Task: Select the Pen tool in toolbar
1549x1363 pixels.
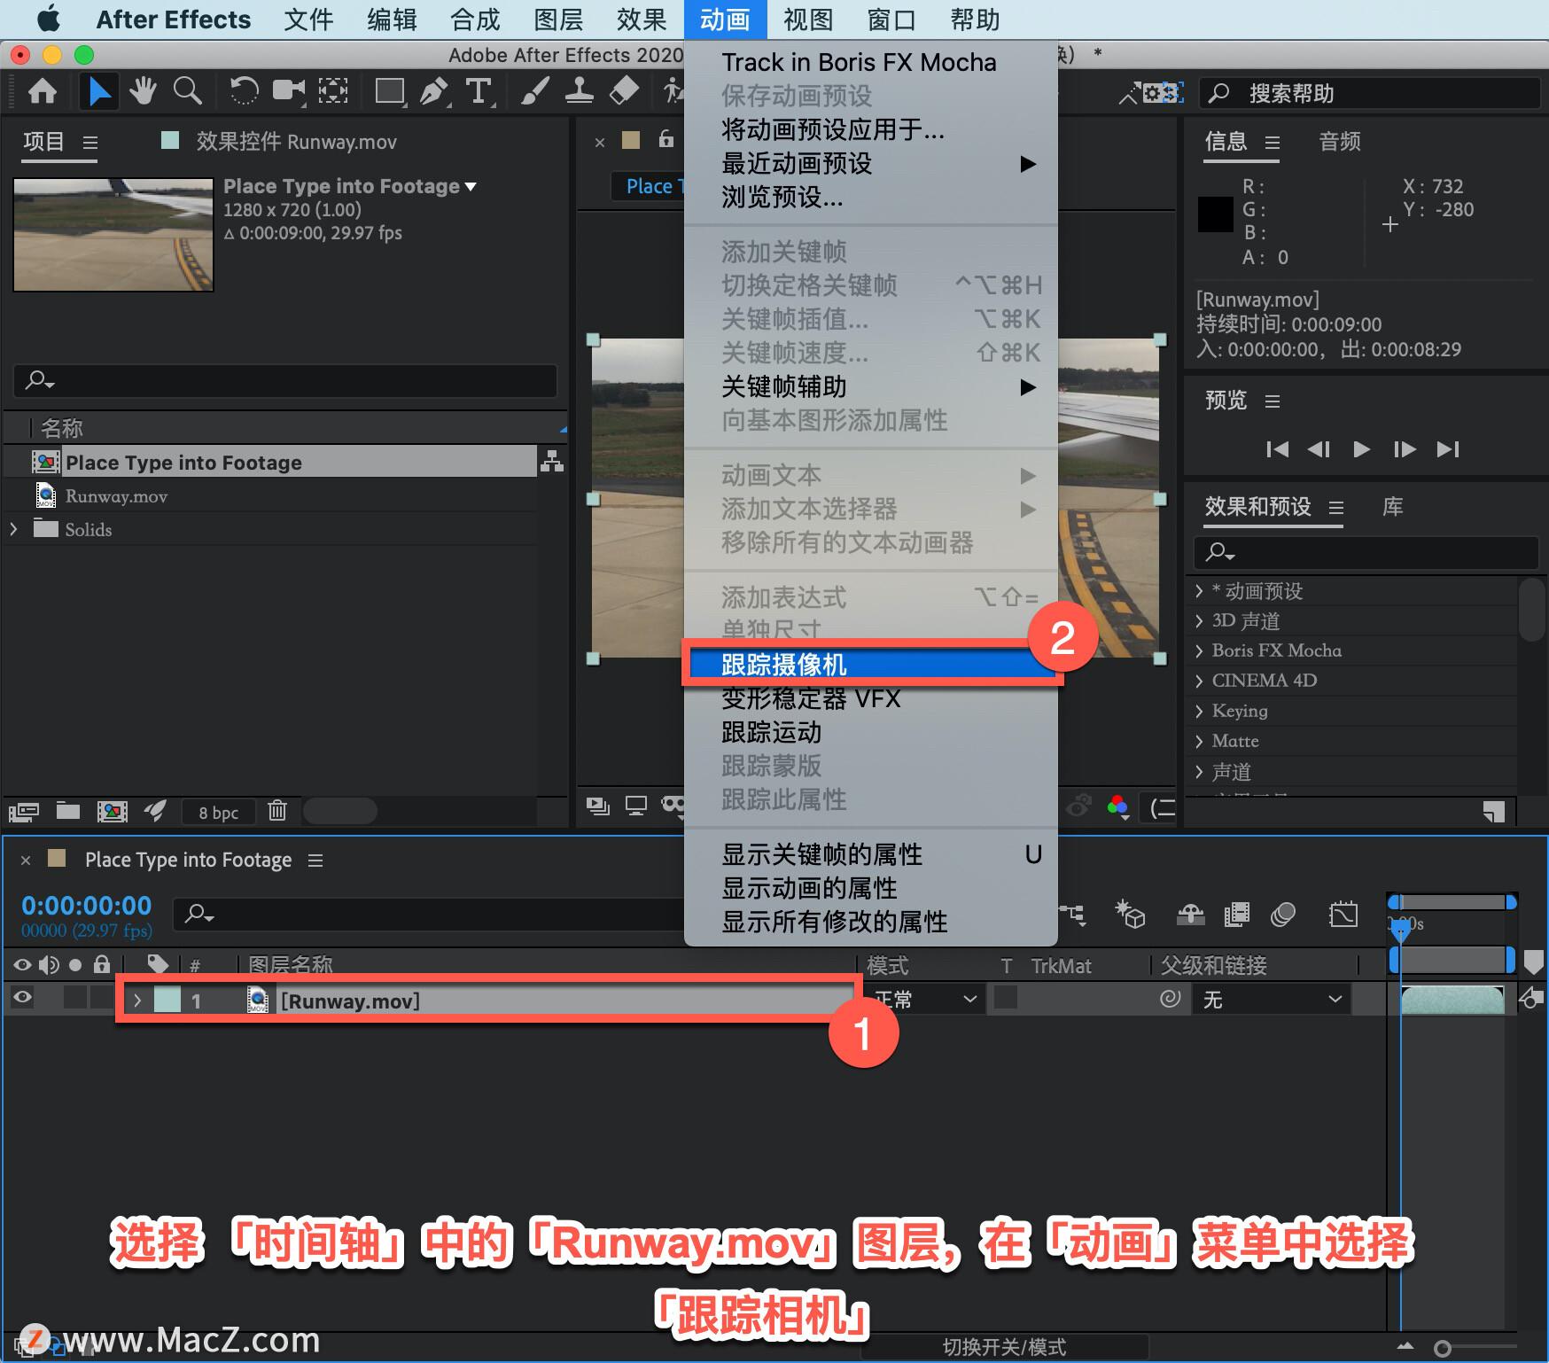Action: (x=434, y=91)
